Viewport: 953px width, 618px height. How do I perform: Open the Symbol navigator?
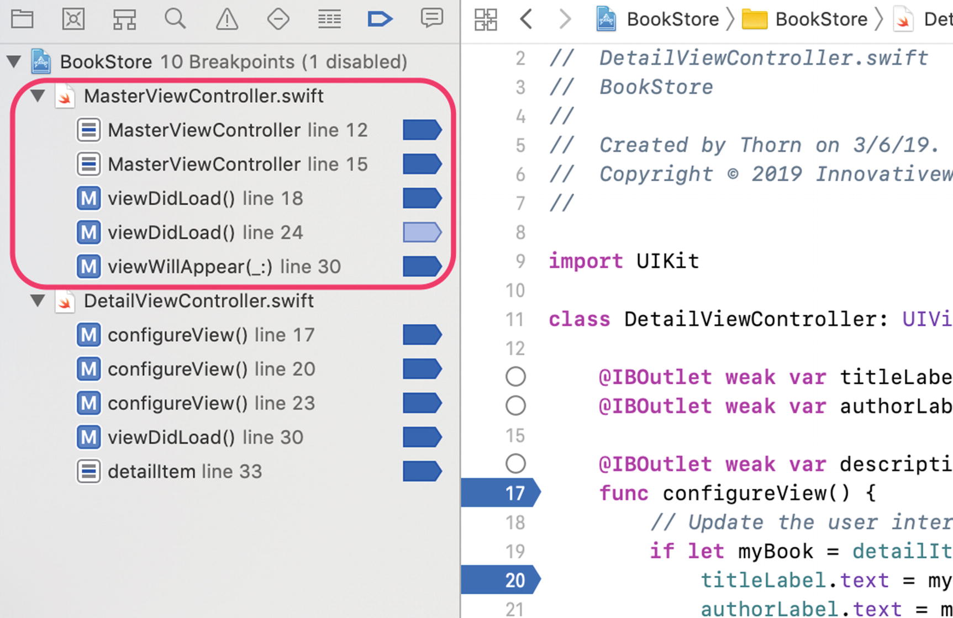click(124, 19)
